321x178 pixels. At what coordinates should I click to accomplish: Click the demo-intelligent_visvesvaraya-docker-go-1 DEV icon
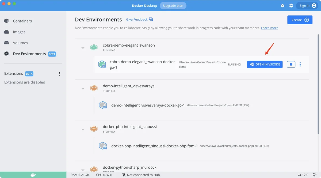tap(103, 105)
